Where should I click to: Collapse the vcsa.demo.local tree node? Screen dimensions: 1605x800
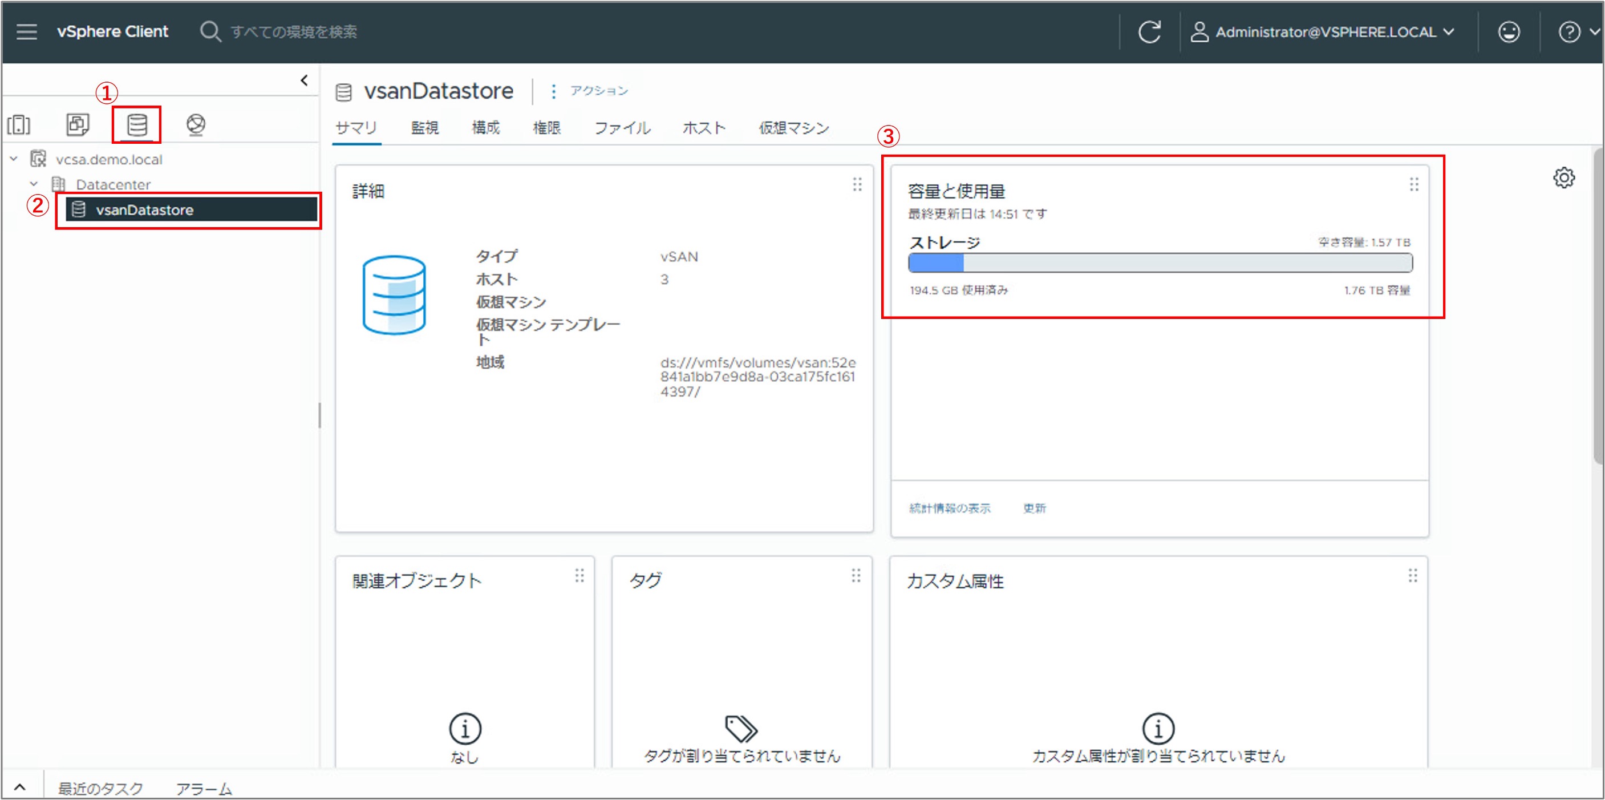pyautogui.click(x=14, y=159)
